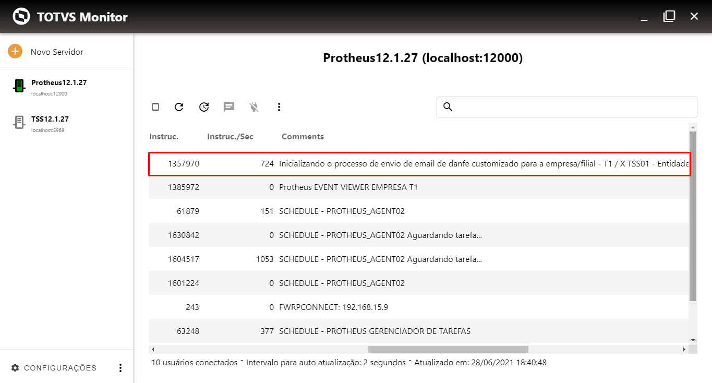
Task: Click the instruction count 243
Action: point(192,307)
